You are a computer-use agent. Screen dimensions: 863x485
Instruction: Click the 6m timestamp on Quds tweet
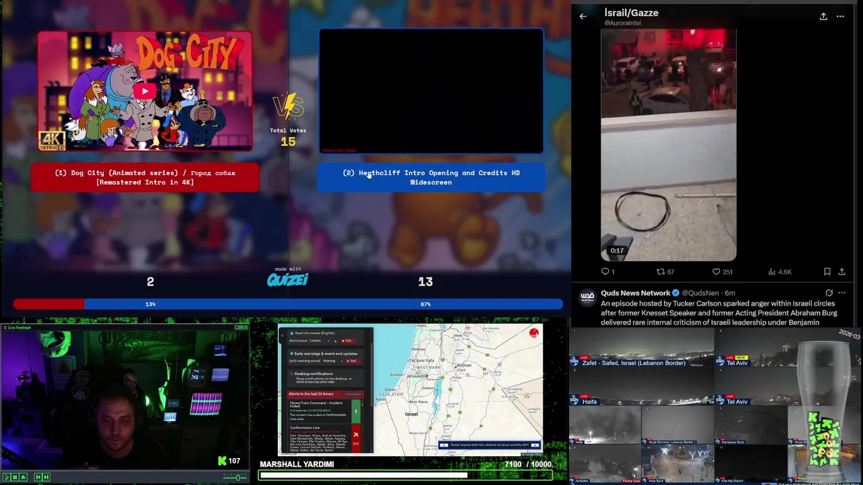click(x=730, y=293)
